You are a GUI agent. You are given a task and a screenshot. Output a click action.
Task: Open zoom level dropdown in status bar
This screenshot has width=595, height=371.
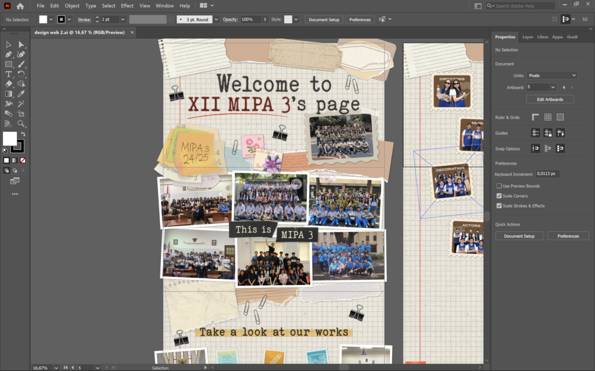56,368
